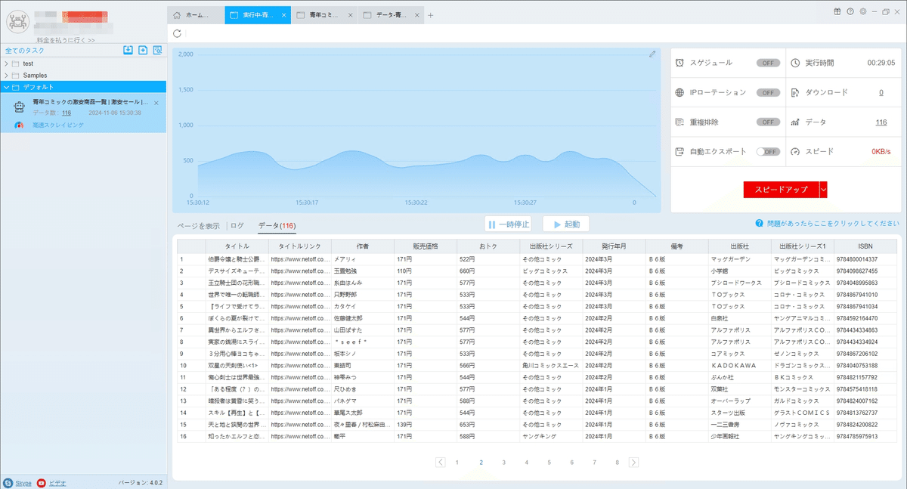Click the 一時停止 pause button
This screenshot has height=489, width=907.
coord(508,224)
